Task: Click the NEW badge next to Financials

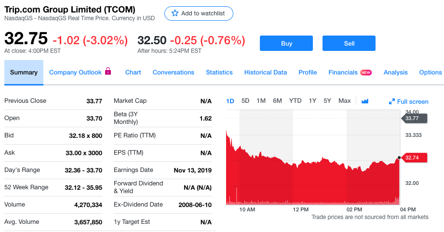Action: tap(366, 73)
